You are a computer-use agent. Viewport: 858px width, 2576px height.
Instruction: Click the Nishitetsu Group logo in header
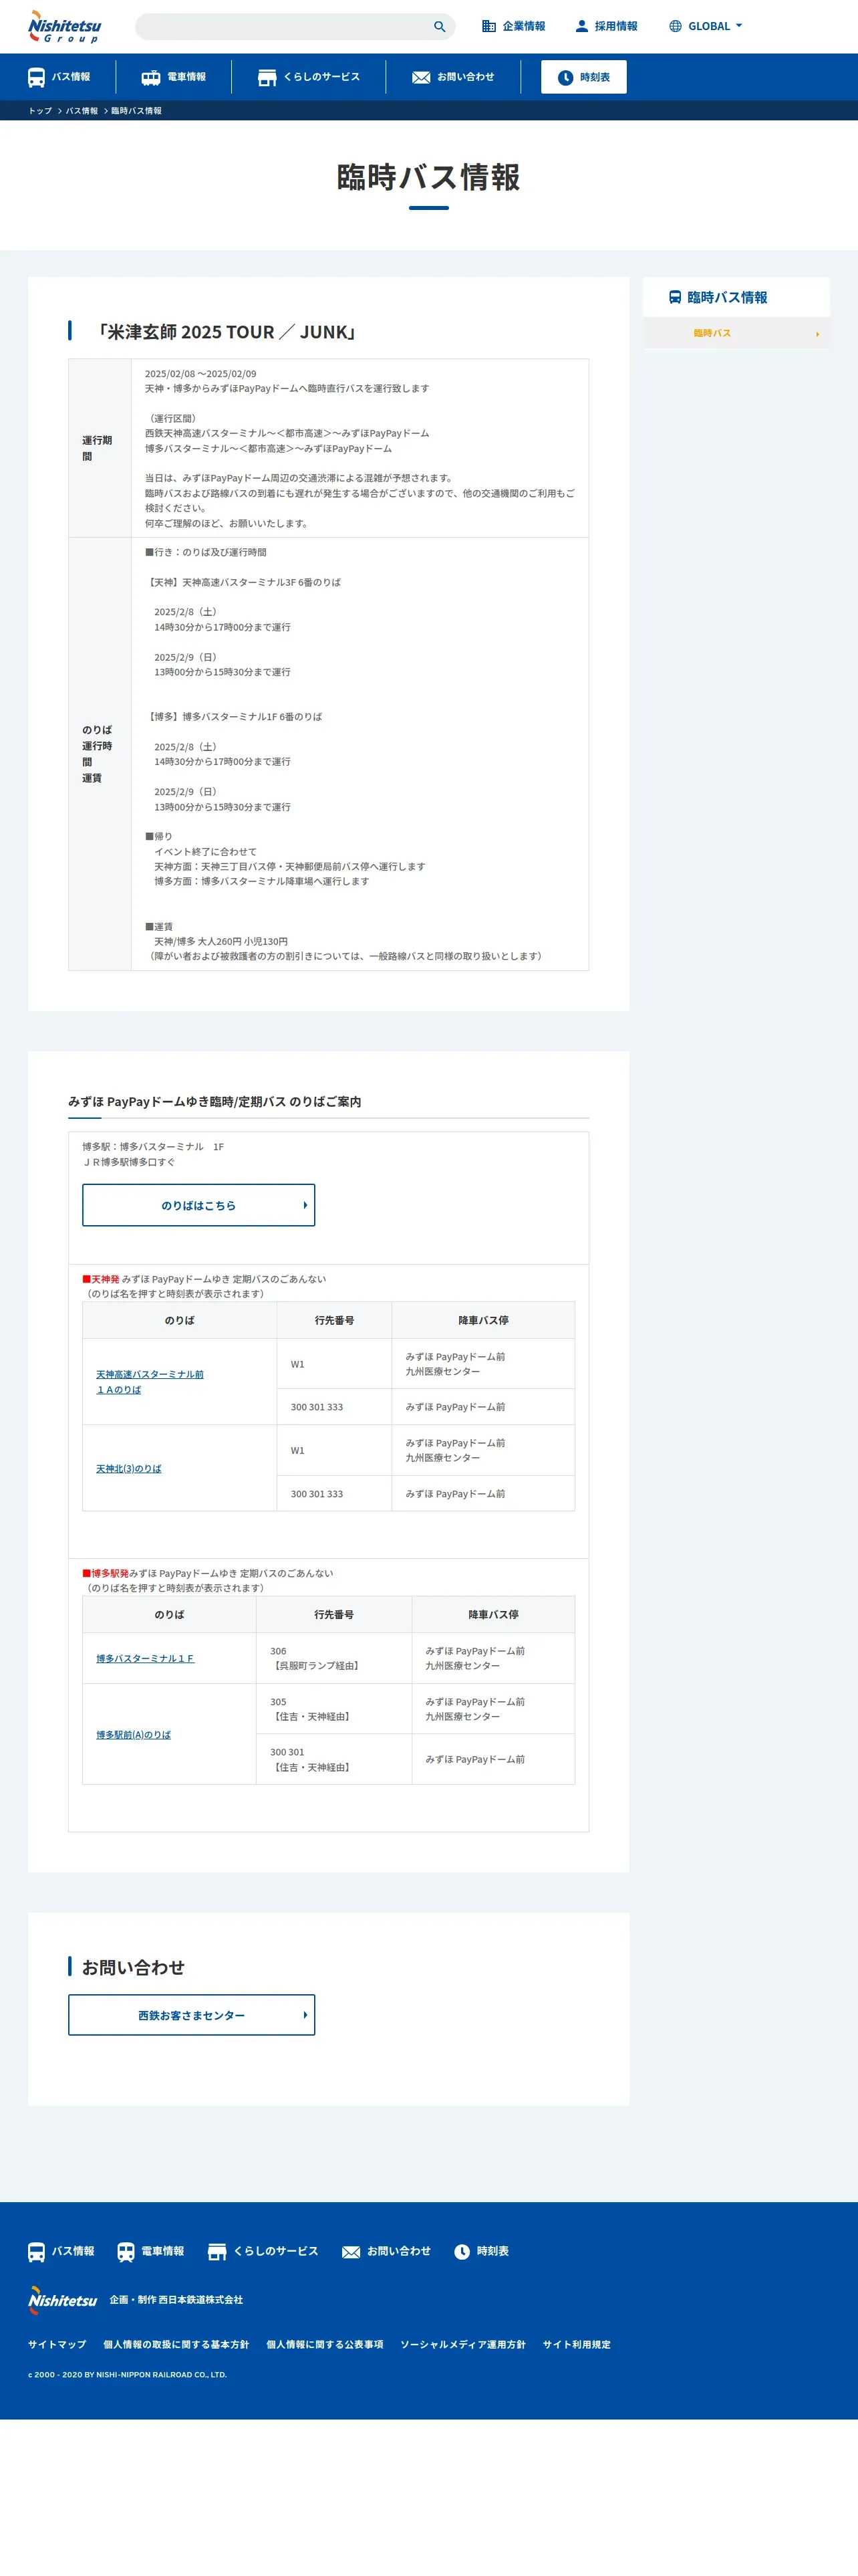point(64,26)
